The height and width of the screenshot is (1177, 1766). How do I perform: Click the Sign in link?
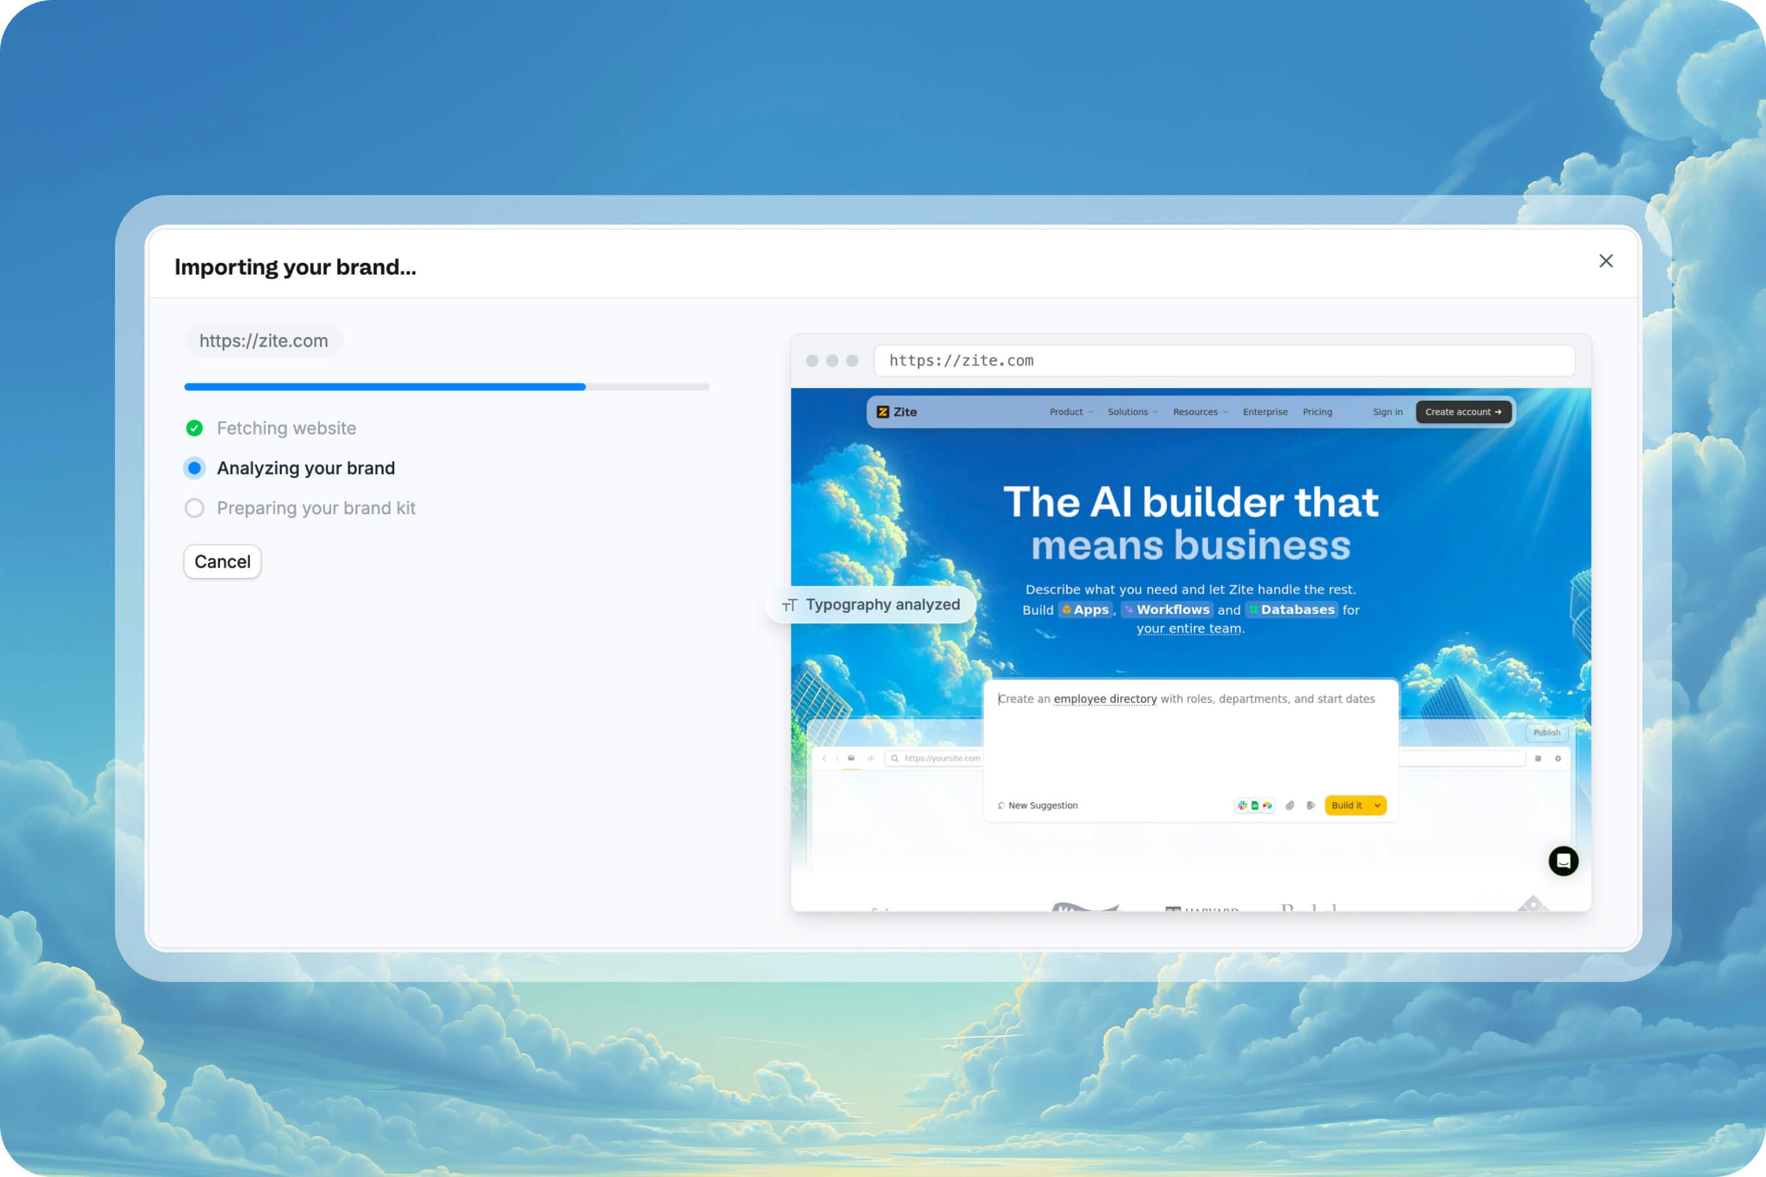tap(1388, 412)
